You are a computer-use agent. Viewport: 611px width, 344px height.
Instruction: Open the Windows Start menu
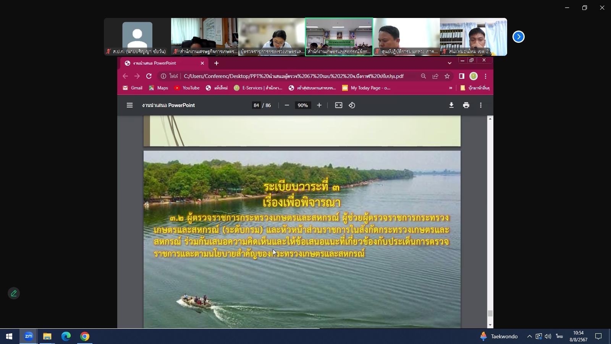coord(9,336)
